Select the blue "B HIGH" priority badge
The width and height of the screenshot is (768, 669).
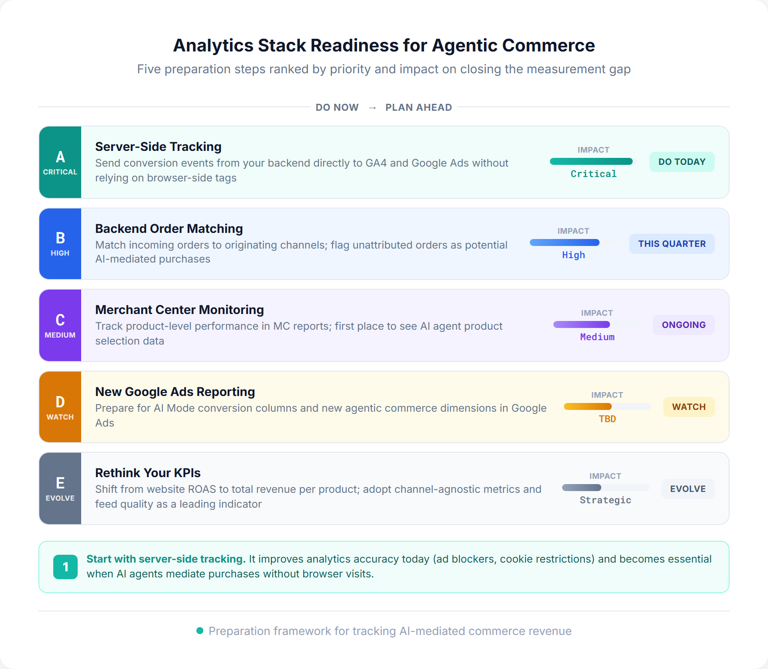[60, 243]
